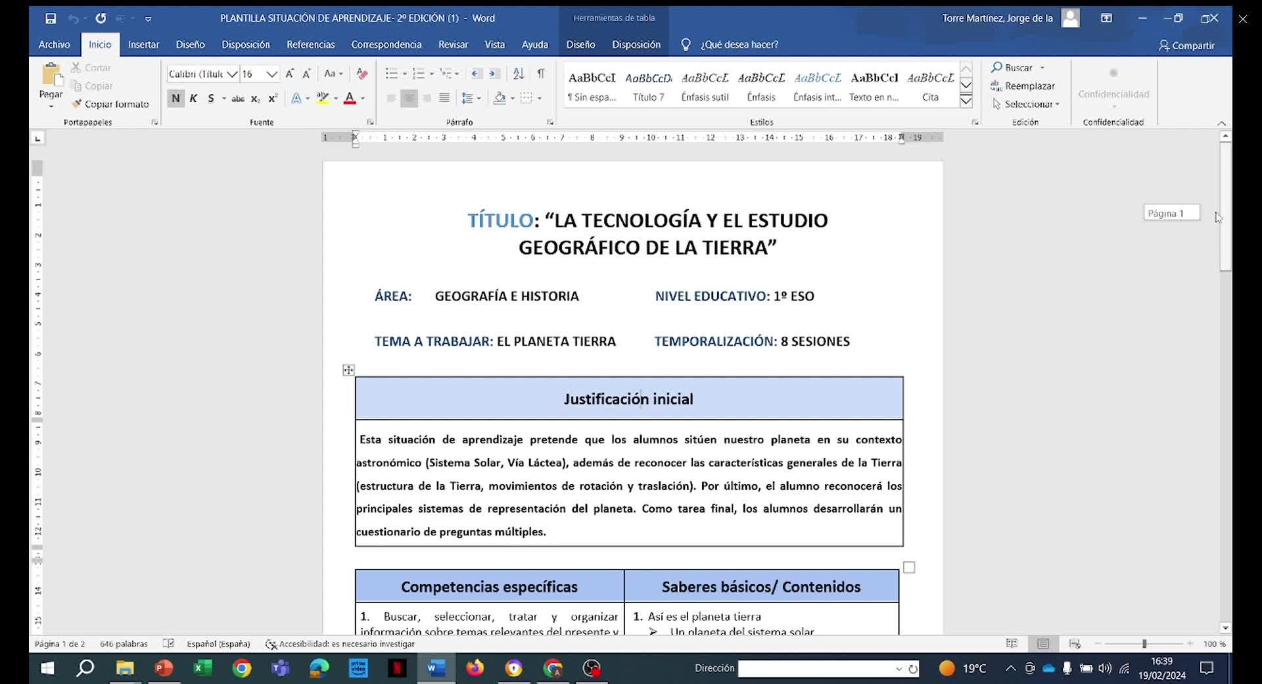Clear all formatting with the eraser icon
1262x684 pixels.
(x=362, y=74)
